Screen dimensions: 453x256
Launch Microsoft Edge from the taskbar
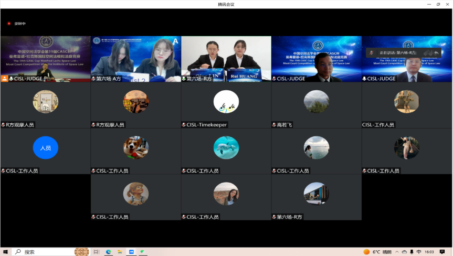click(x=108, y=252)
